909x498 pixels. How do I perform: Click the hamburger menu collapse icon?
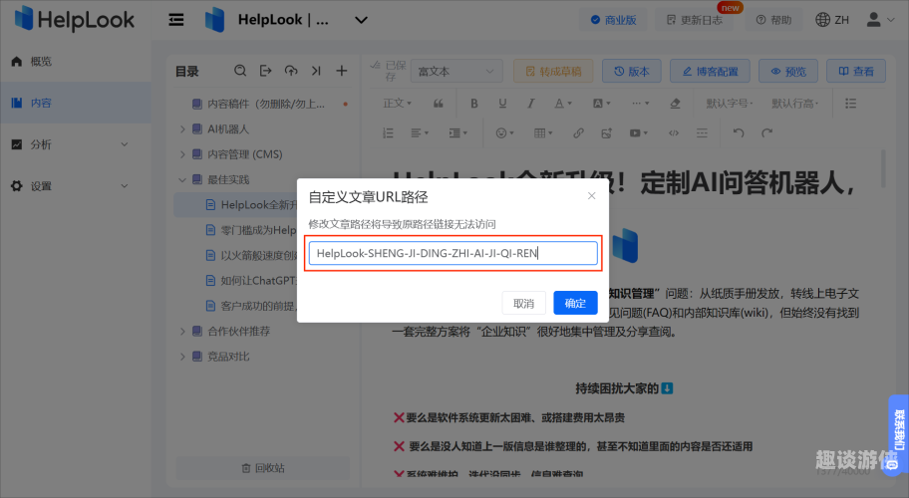pyautogui.click(x=176, y=20)
